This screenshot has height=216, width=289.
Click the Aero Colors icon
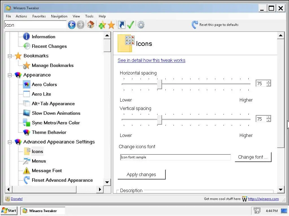[27, 84]
